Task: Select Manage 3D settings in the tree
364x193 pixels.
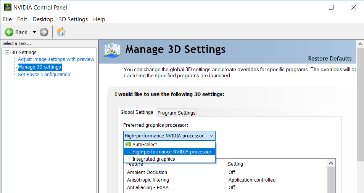Action: [39, 67]
